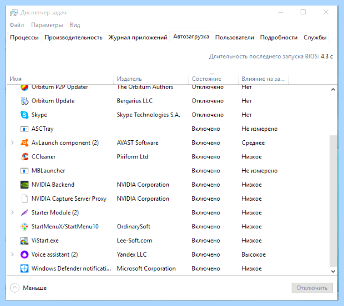The width and height of the screenshot is (344, 306).
Task: Click the Отключить button
Action: [x=312, y=288]
